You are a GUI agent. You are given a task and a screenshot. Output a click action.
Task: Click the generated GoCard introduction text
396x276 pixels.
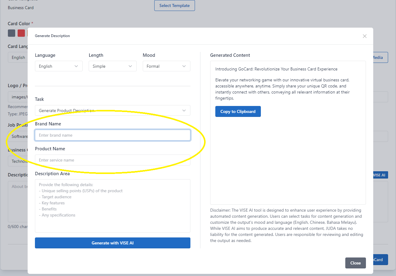pos(276,69)
